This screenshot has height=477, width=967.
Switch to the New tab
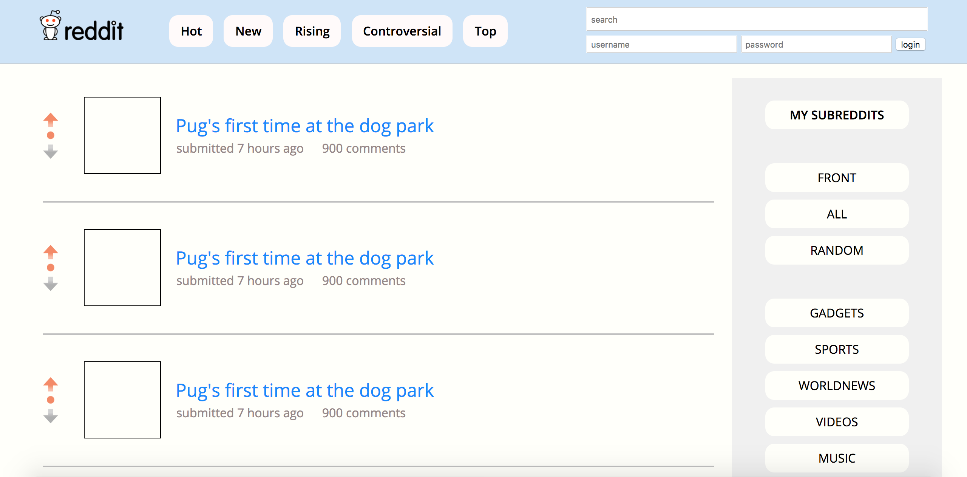pyautogui.click(x=248, y=31)
